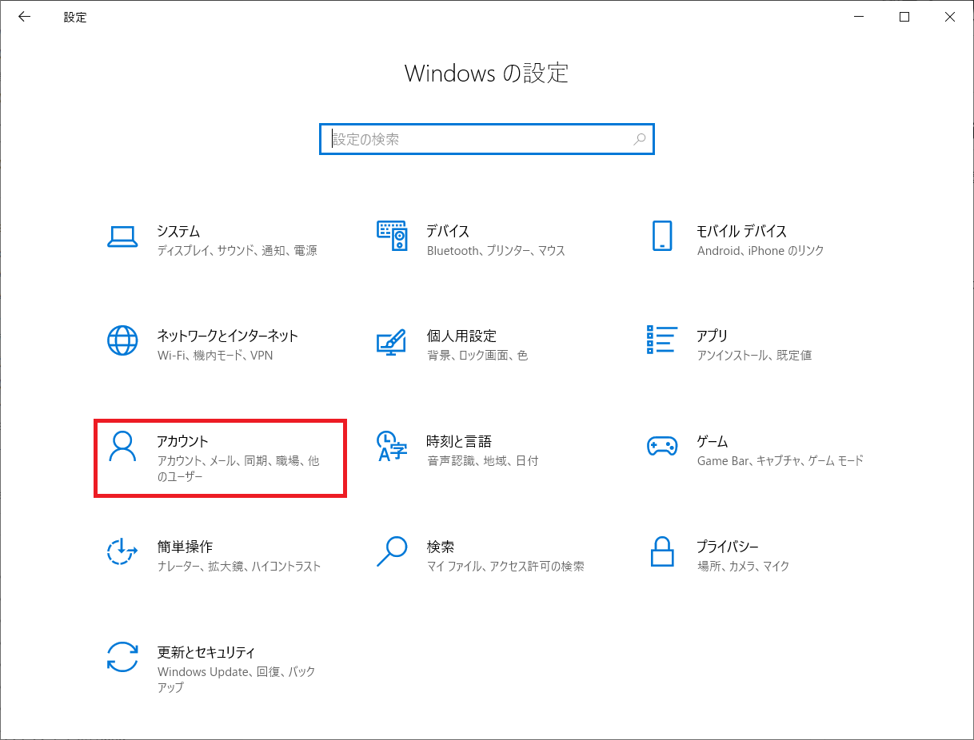Minimize the Settings window
This screenshot has height=740, width=974.
pyautogui.click(x=858, y=17)
